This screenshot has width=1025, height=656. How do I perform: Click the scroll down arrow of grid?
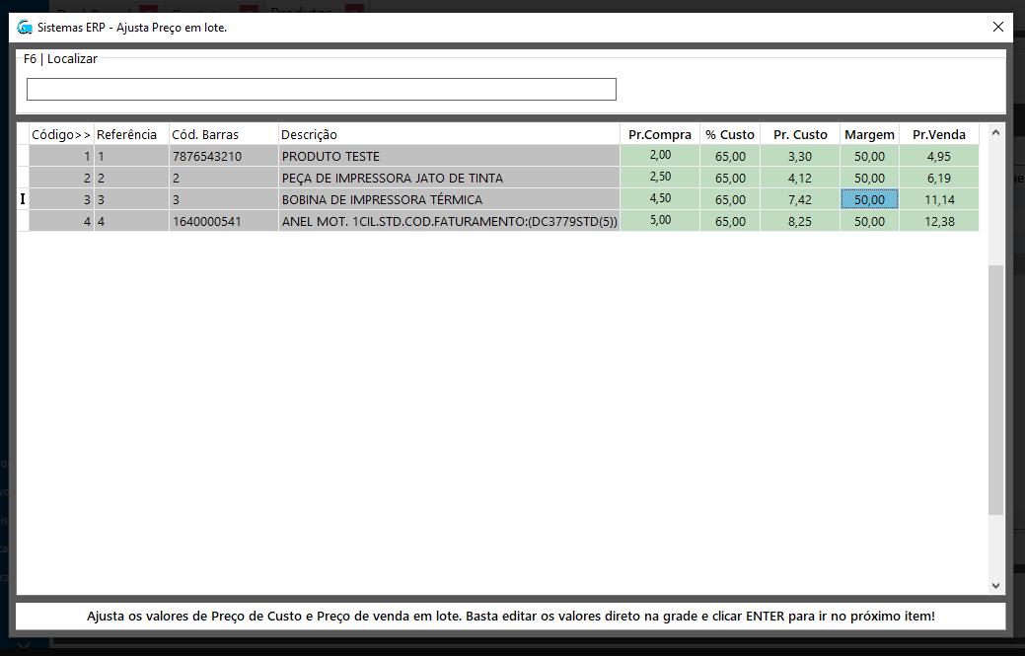pos(995,585)
